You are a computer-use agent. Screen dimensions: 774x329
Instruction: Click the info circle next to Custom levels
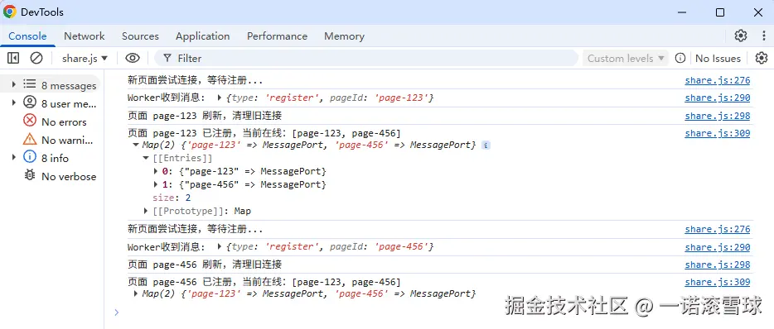(x=680, y=58)
